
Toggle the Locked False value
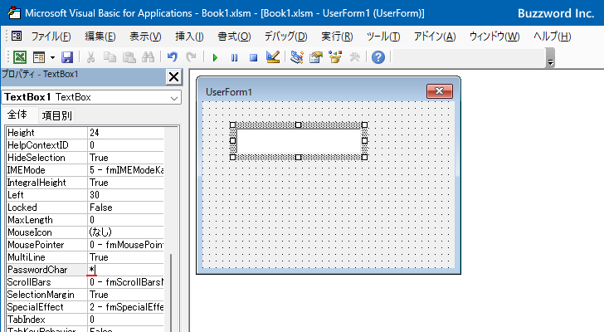click(x=125, y=207)
